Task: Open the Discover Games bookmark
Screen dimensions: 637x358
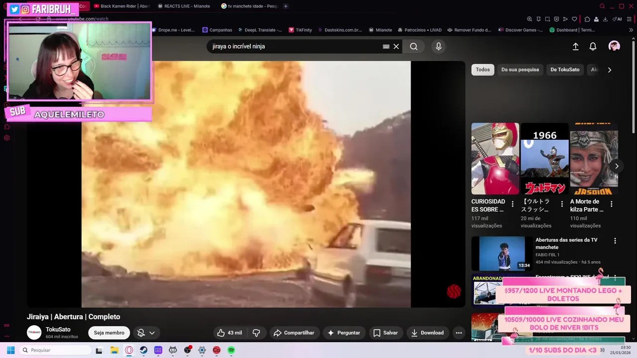Action: (521, 30)
